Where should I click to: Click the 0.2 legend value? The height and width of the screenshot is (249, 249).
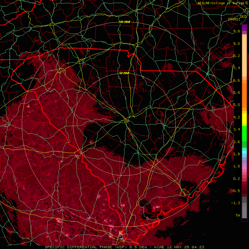tap(237, 179)
